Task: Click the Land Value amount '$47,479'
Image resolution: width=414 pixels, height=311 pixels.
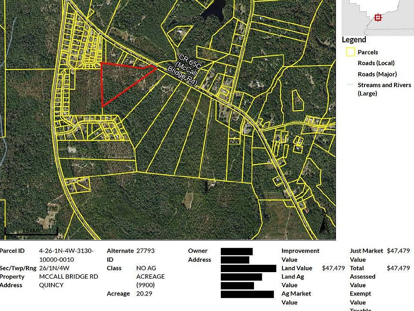Action: point(333,268)
